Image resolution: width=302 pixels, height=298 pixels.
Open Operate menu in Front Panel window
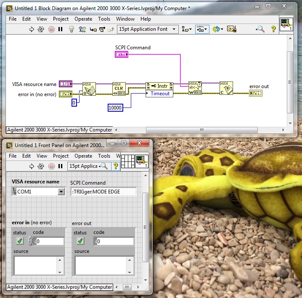83,156
